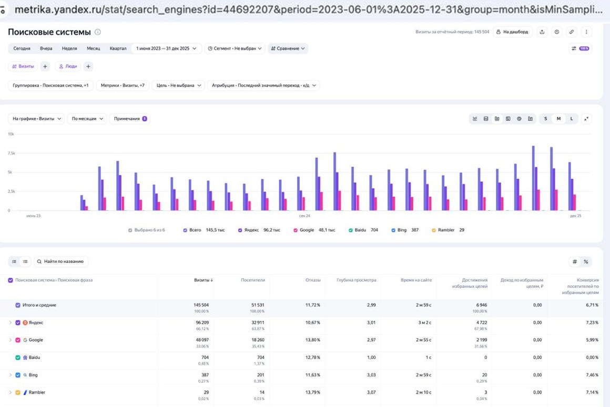Image resolution: width=610 pixels, height=407 pixels.
Task: Select the Неделя period tab
Action: click(69, 48)
